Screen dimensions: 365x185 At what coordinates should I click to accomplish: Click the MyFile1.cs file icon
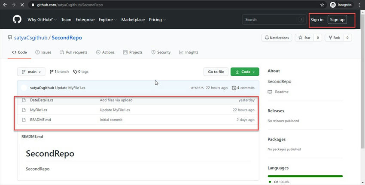[x=24, y=110]
